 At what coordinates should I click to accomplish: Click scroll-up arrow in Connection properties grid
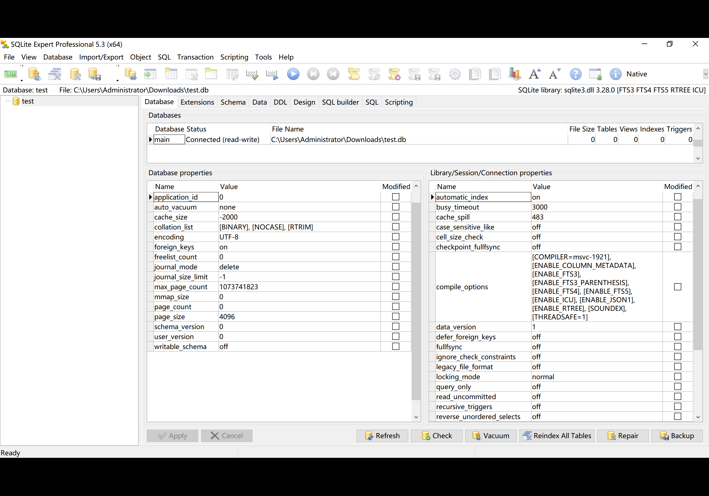click(698, 186)
